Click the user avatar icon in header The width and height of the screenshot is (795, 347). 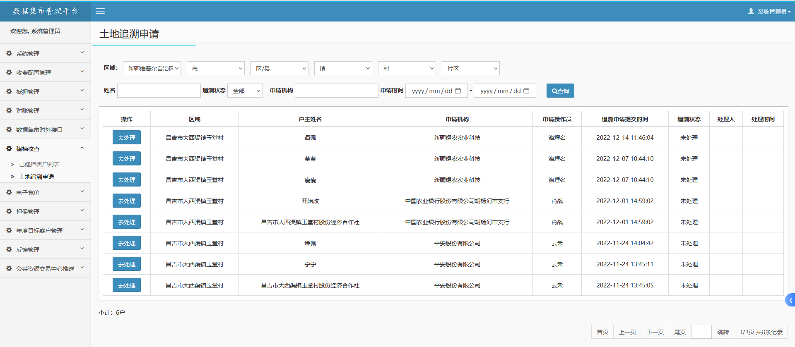(751, 11)
